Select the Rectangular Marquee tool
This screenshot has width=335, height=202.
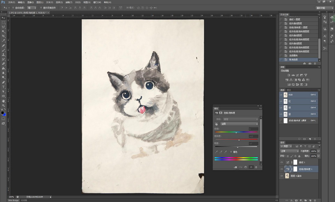(3, 22)
